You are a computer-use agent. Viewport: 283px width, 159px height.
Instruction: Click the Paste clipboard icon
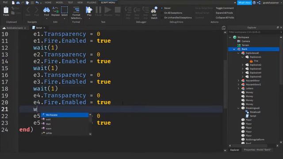point(6,10)
